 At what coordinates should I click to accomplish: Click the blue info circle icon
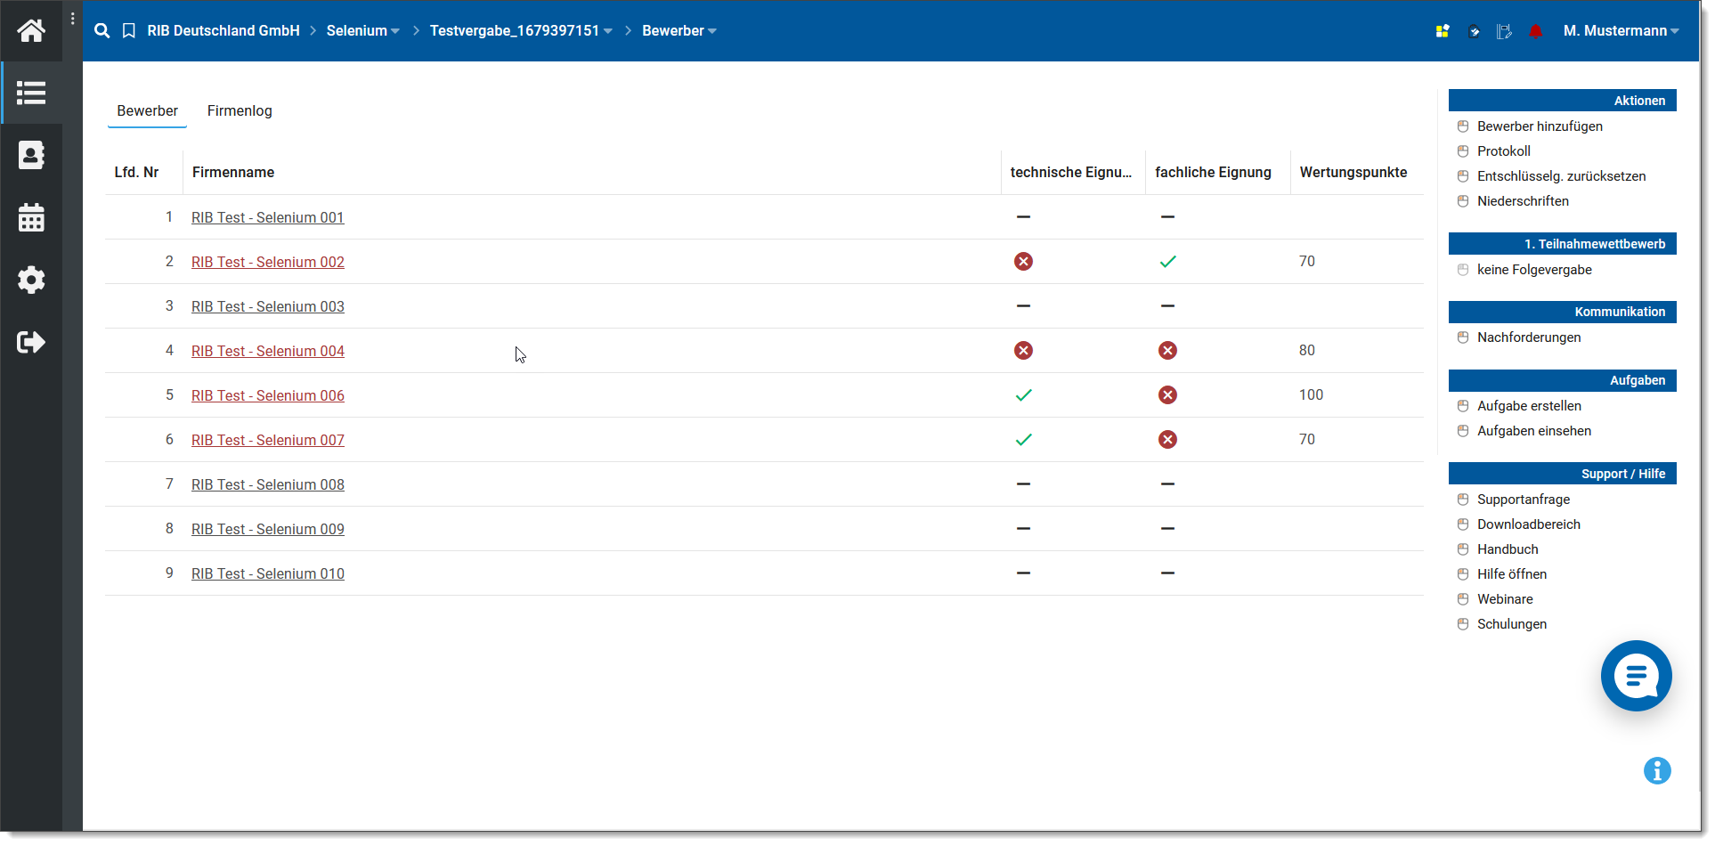(x=1656, y=770)
